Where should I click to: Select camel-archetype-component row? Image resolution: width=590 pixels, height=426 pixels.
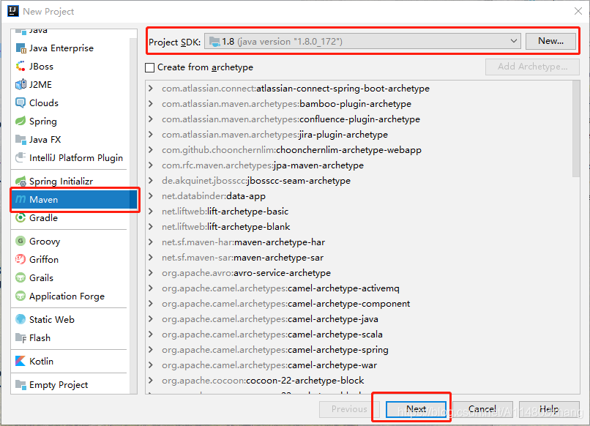pos(359,303)
